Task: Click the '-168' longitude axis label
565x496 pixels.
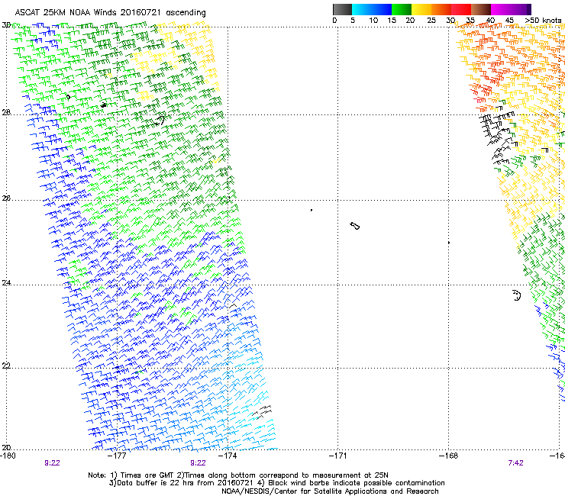Action: point(448,456)
